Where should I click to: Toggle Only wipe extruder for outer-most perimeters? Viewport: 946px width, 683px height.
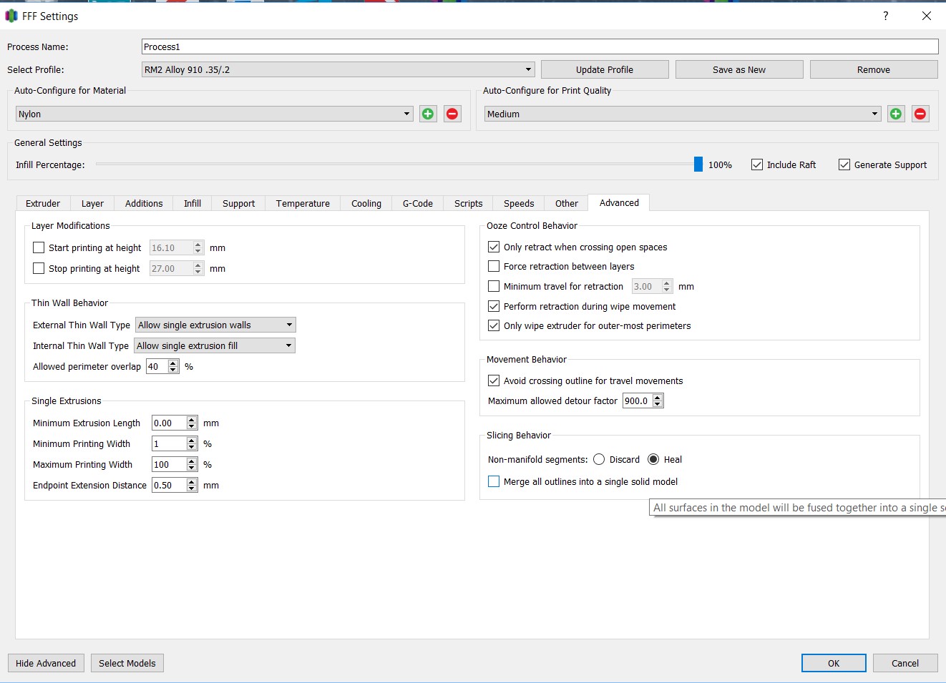coord(494,325)
